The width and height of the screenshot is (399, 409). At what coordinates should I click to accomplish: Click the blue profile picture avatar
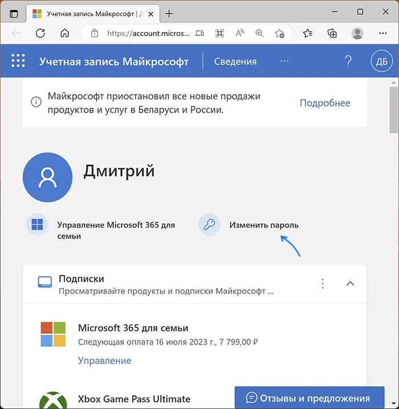click(47, 177)
